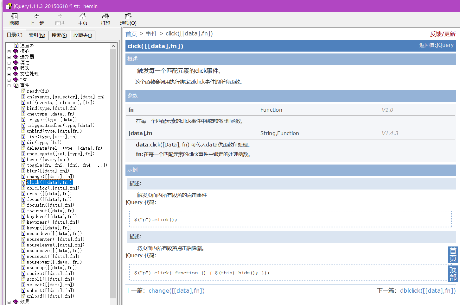Switch to the 索引(N) tab
Screen dimensions: 460x305
[x=37, y=35]
